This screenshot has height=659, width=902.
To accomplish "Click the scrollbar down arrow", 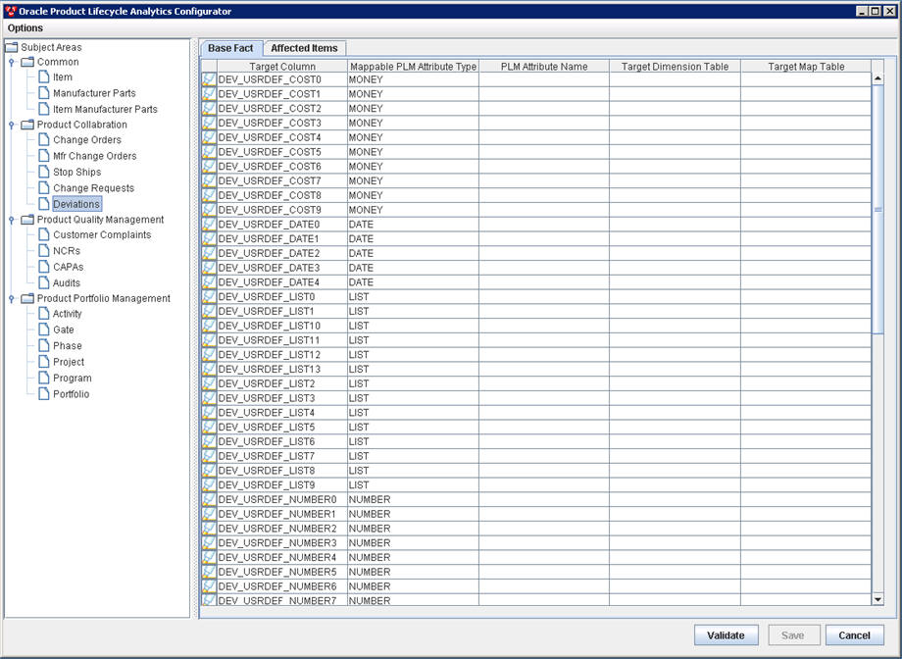I will (x=877, y=599).
